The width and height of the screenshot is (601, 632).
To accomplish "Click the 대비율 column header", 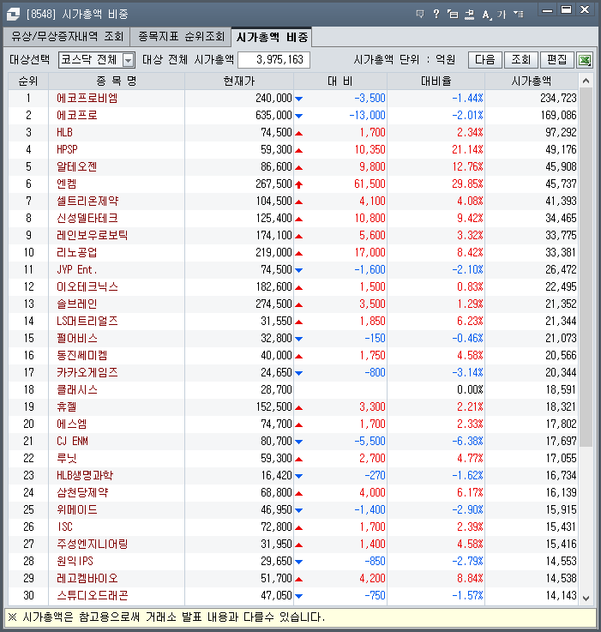I will (436, 81).
